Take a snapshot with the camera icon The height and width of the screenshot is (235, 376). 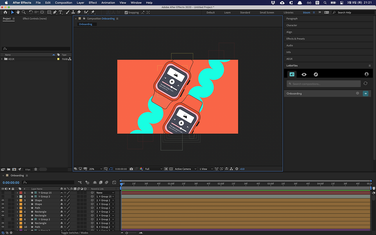coord(131,169)
